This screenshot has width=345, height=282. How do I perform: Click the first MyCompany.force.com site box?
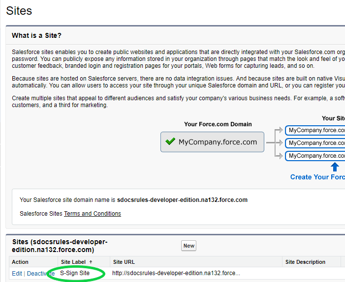tap(315, 130)
